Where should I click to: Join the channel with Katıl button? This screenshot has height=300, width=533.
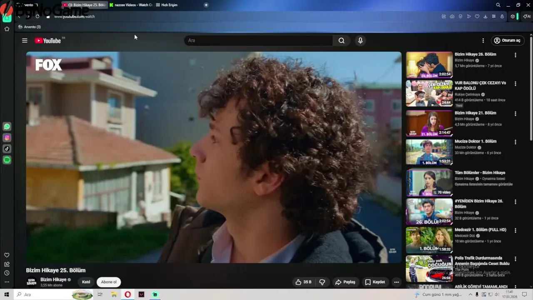tap(86, 282)
